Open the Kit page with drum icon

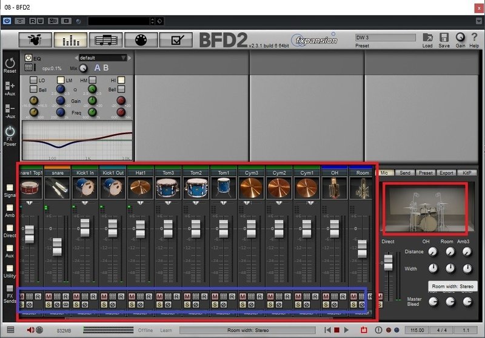tap(35, 39)
